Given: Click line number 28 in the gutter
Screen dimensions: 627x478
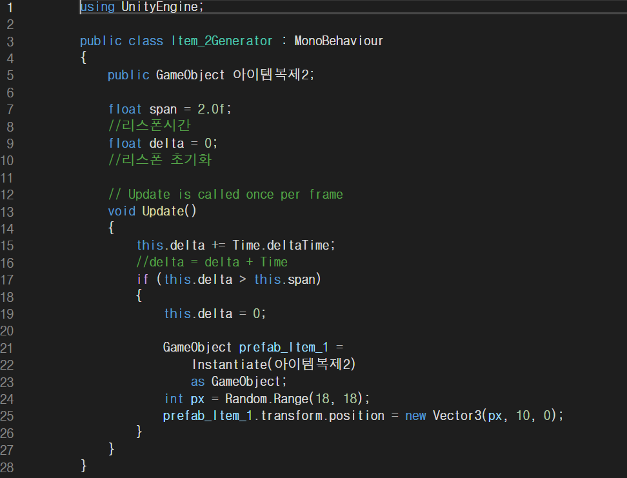Looking at the screenshot, I should (7, 467).
